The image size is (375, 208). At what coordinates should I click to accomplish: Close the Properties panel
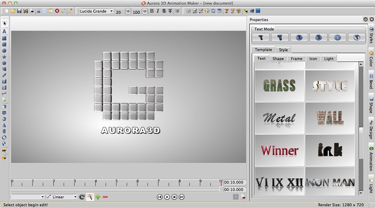tap(372, 19)
